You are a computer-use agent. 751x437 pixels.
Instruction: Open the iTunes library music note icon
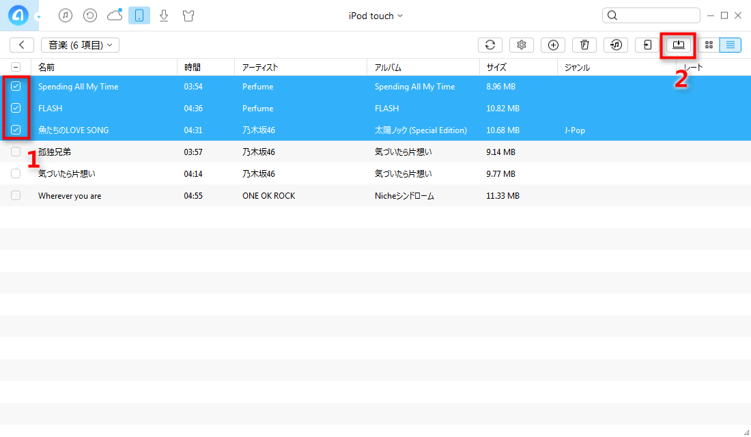click(66, 15)
